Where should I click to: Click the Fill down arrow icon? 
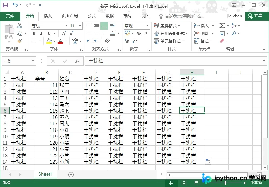[222, 33]
